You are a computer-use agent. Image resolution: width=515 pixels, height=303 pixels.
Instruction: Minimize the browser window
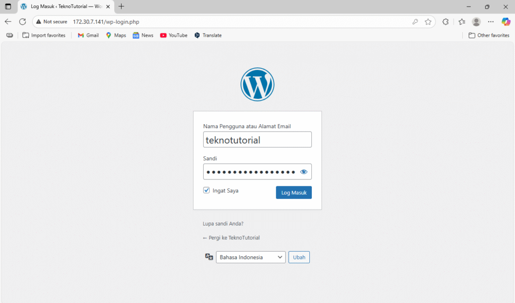pyautogui.click(x=469, y=7)
